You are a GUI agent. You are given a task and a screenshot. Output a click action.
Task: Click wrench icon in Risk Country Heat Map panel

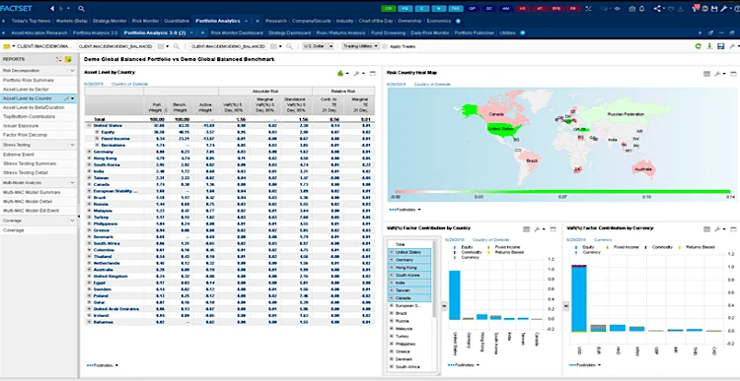pos(717,74)
